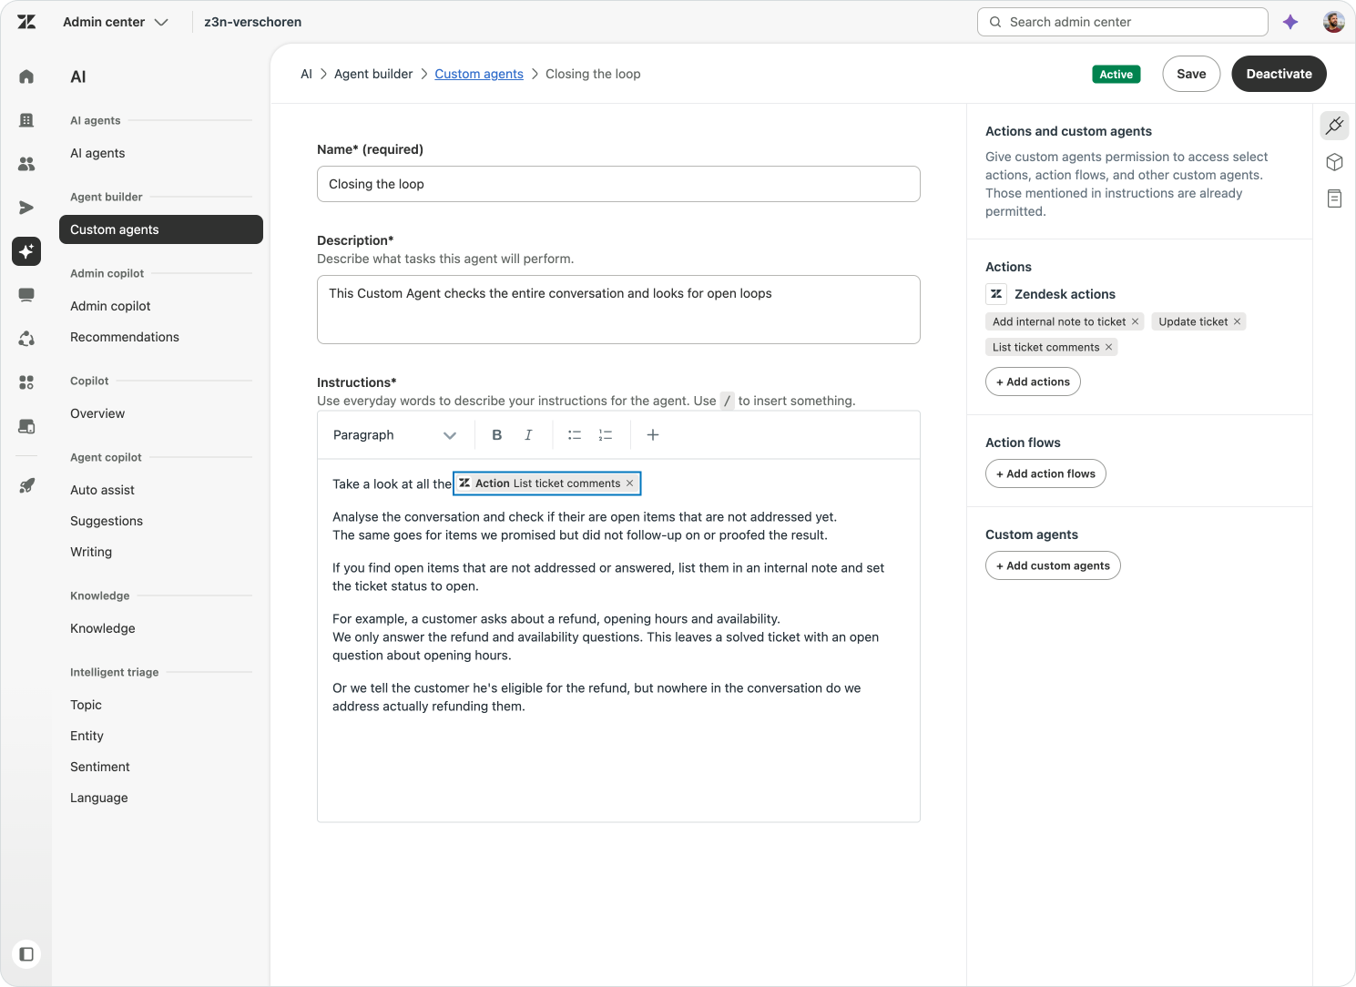Image resolution: width=1356 pixels, height=987 pixels.
Task: Click the Description text area
Action: (618, 310)
